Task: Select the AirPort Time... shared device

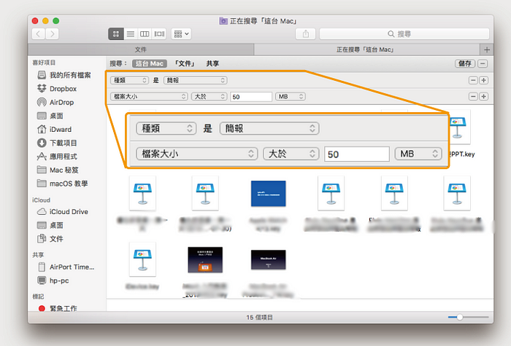Action: (66, 267)
